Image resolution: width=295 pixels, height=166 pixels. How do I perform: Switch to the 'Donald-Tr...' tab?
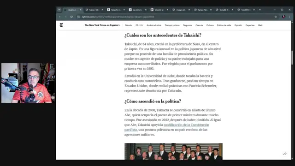224,10
